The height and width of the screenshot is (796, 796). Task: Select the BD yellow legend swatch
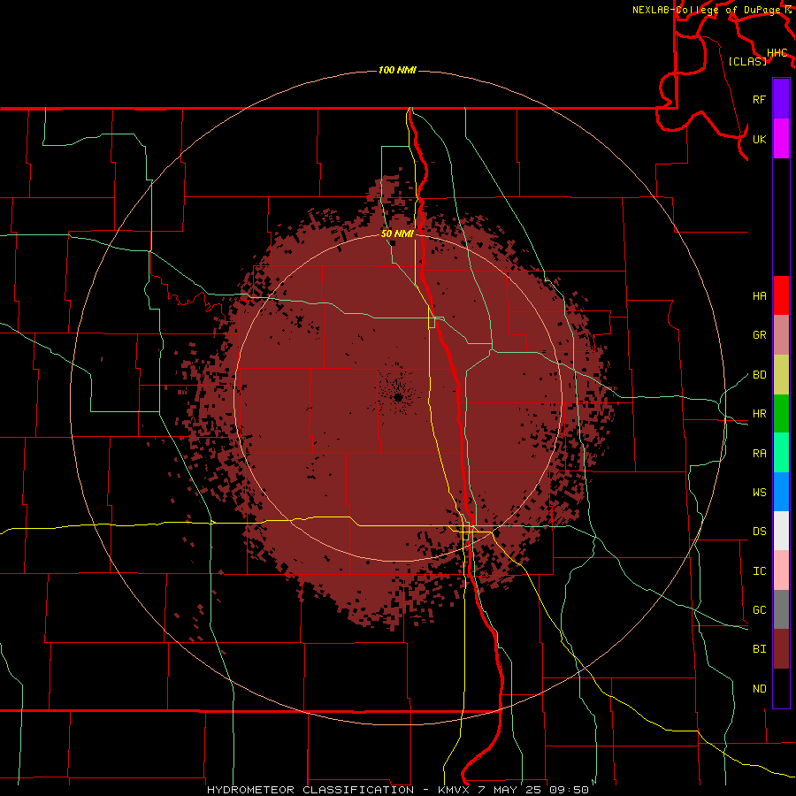point(781,374)
